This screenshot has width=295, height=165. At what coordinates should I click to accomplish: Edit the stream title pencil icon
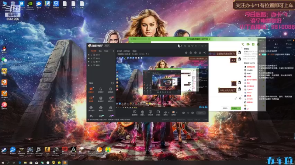[x=129, y=54]
